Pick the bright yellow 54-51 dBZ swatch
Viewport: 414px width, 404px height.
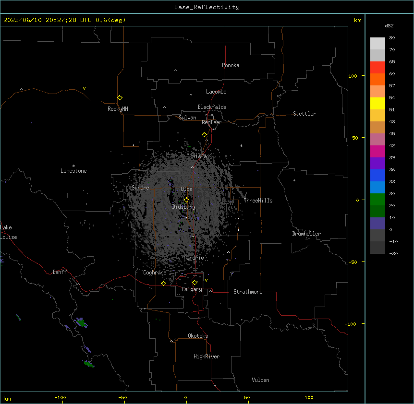click(x=377, y=104)
